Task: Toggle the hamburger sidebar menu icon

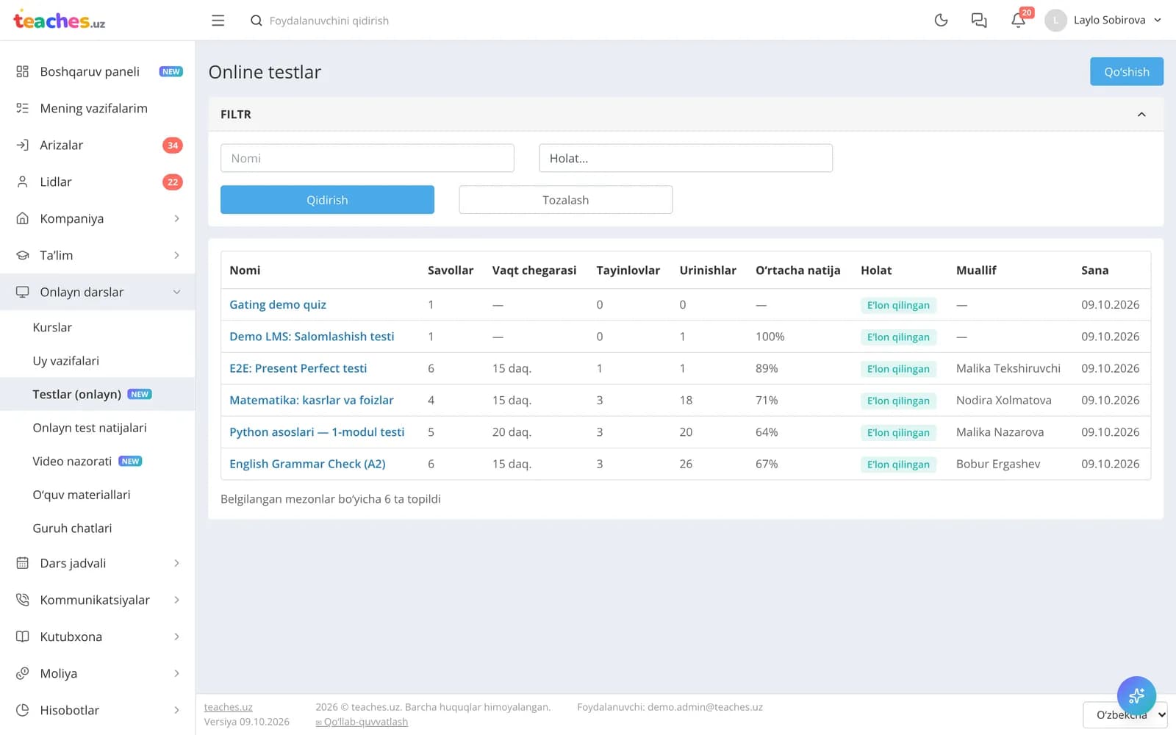Action: tap(218, 21)
